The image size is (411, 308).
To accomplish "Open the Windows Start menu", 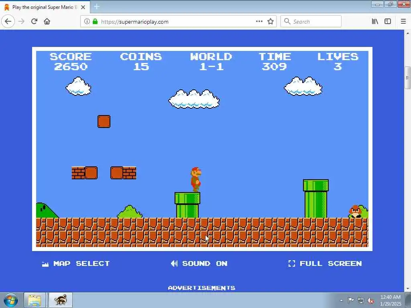I will click(10, 300).
